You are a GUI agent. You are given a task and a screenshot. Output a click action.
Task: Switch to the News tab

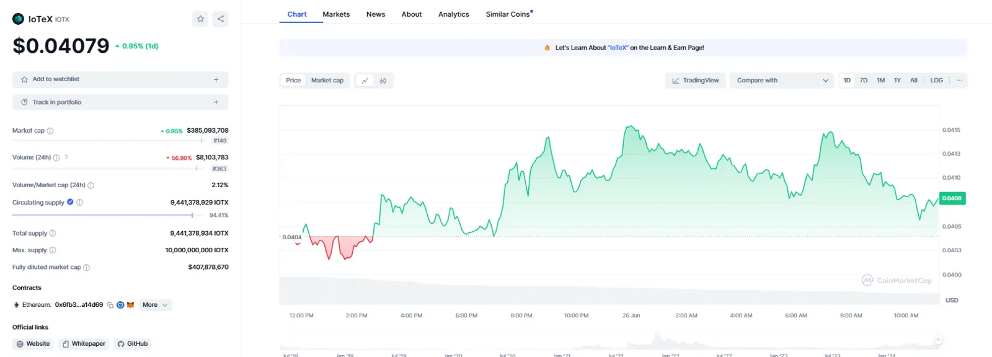point(376,14)
